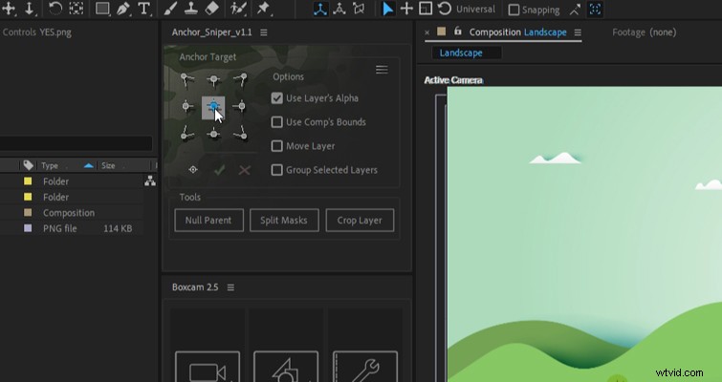
Task: Cancel anchor with red X icon
Action: (x=245, y=170)
